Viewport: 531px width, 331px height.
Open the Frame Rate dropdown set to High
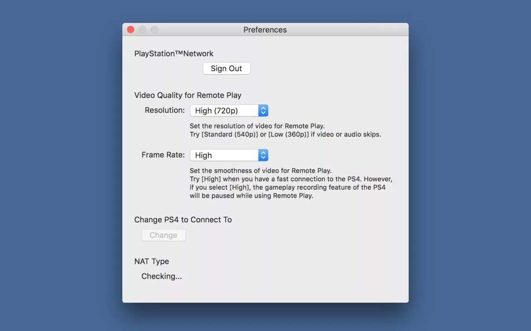click(229, 155)
